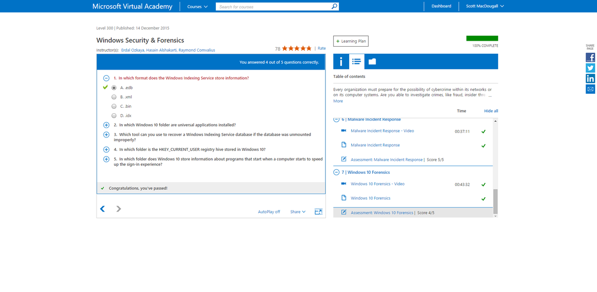Select answer A .edb radio button
The width and height of the screenshot is (597, 292).
point(114,87)
